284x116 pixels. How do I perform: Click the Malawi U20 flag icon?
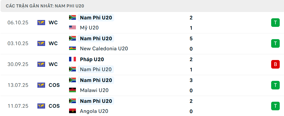(72, 90)
